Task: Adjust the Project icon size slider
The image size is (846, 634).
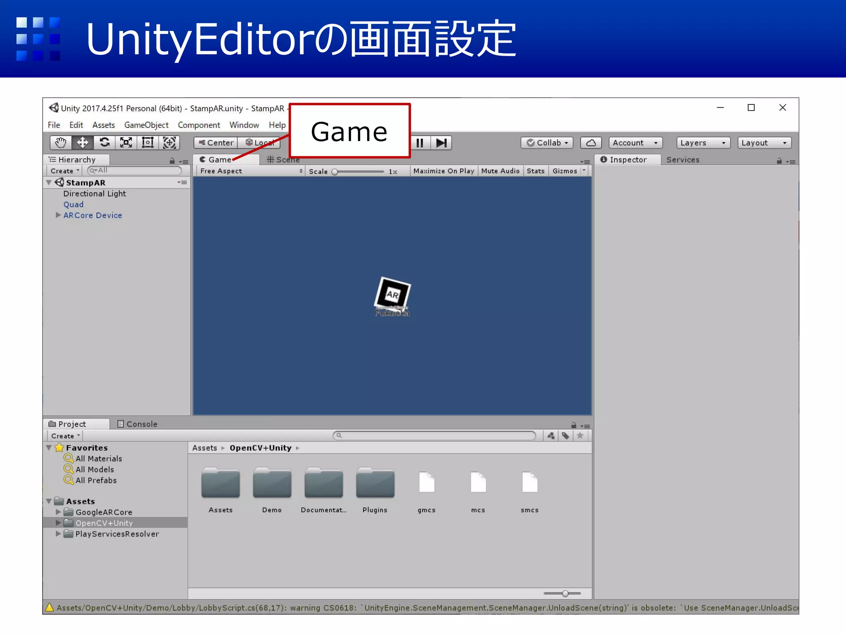Action: click(x=562, y=594)
